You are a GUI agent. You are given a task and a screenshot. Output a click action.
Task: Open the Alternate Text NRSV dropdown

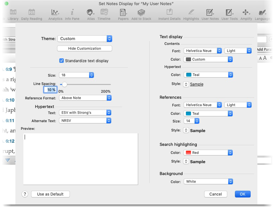(85, 121)
